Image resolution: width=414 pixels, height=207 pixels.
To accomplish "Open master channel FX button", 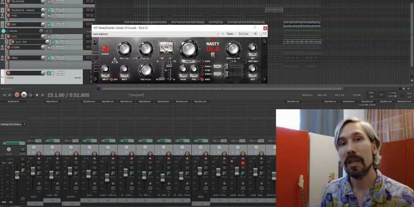I will click(11, 144).
